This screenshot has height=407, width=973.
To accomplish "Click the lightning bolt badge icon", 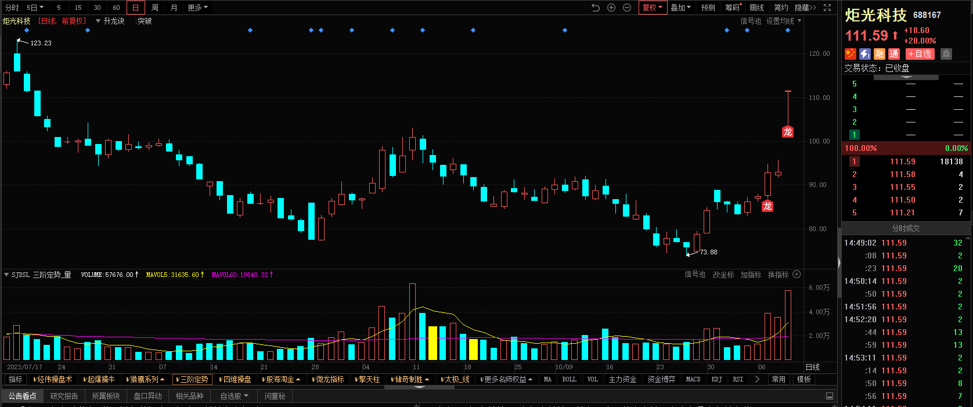I will coord(865,54).
